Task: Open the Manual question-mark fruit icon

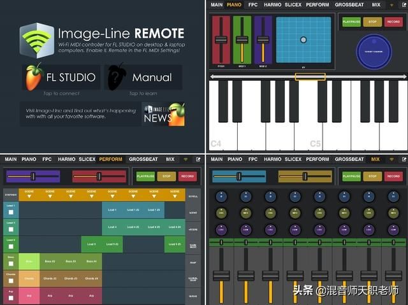Action: [117, 76]
